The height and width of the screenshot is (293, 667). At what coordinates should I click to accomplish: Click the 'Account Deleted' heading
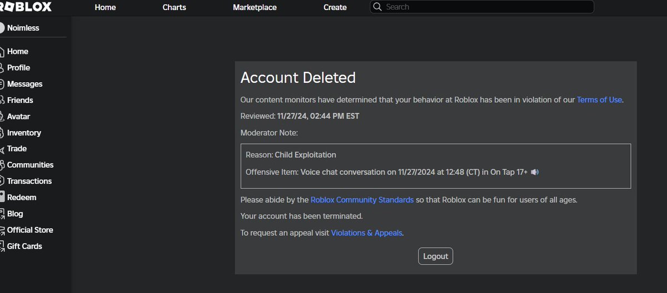(298, 77)
